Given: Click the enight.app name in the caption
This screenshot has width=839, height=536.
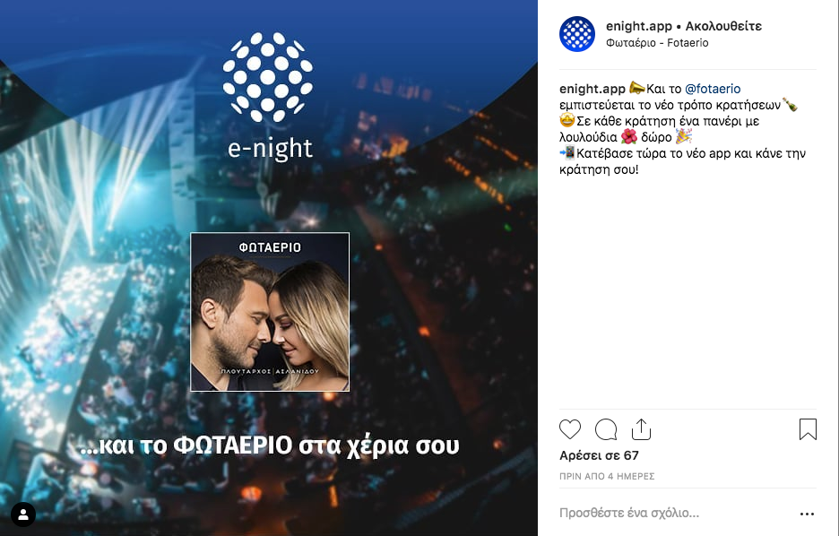Looking at the screenshot, I should (x=592, y=89).
